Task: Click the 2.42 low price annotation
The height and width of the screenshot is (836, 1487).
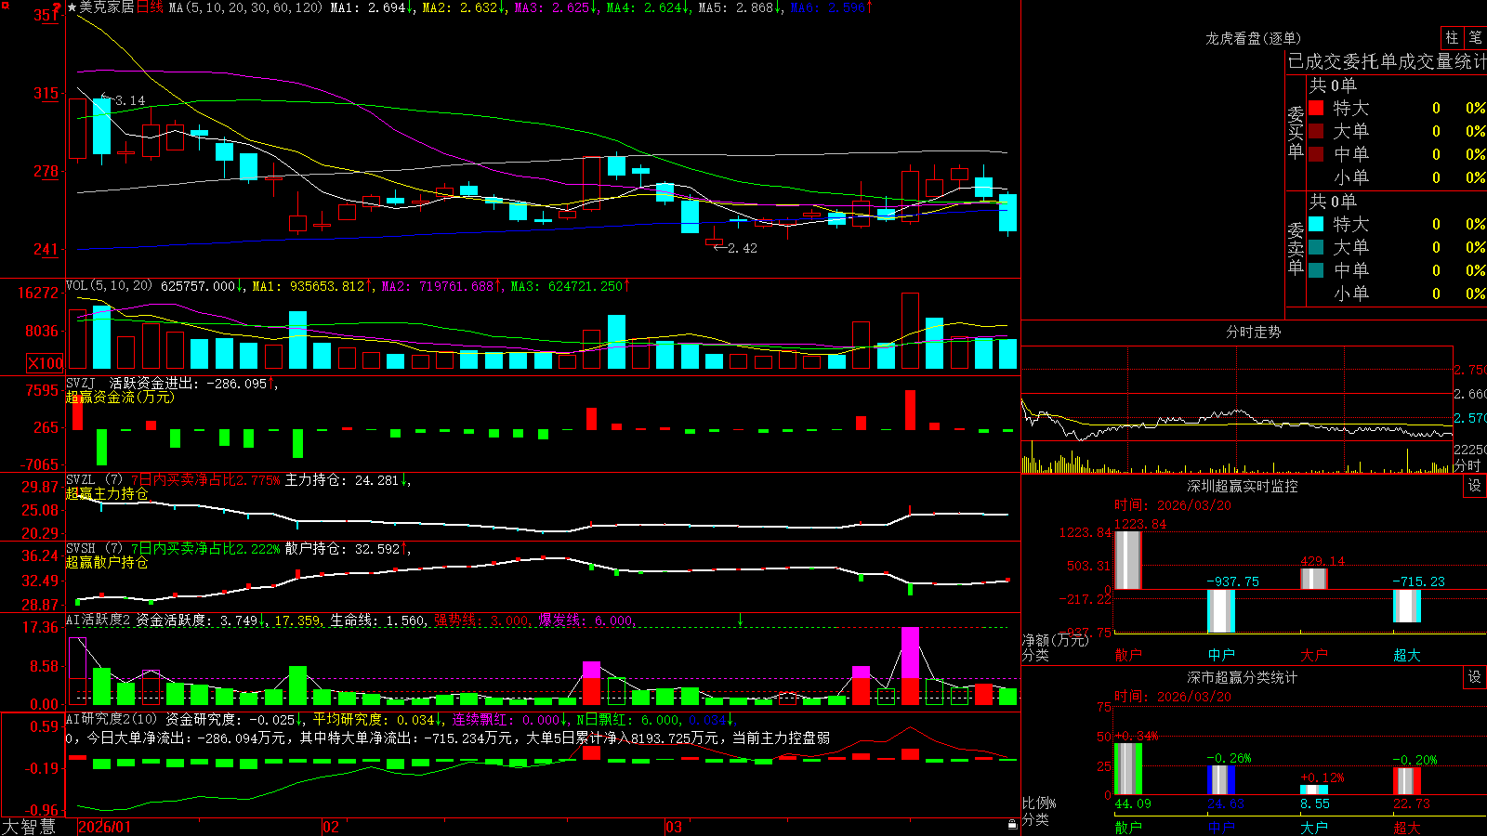Action: [x=742, y=248]
